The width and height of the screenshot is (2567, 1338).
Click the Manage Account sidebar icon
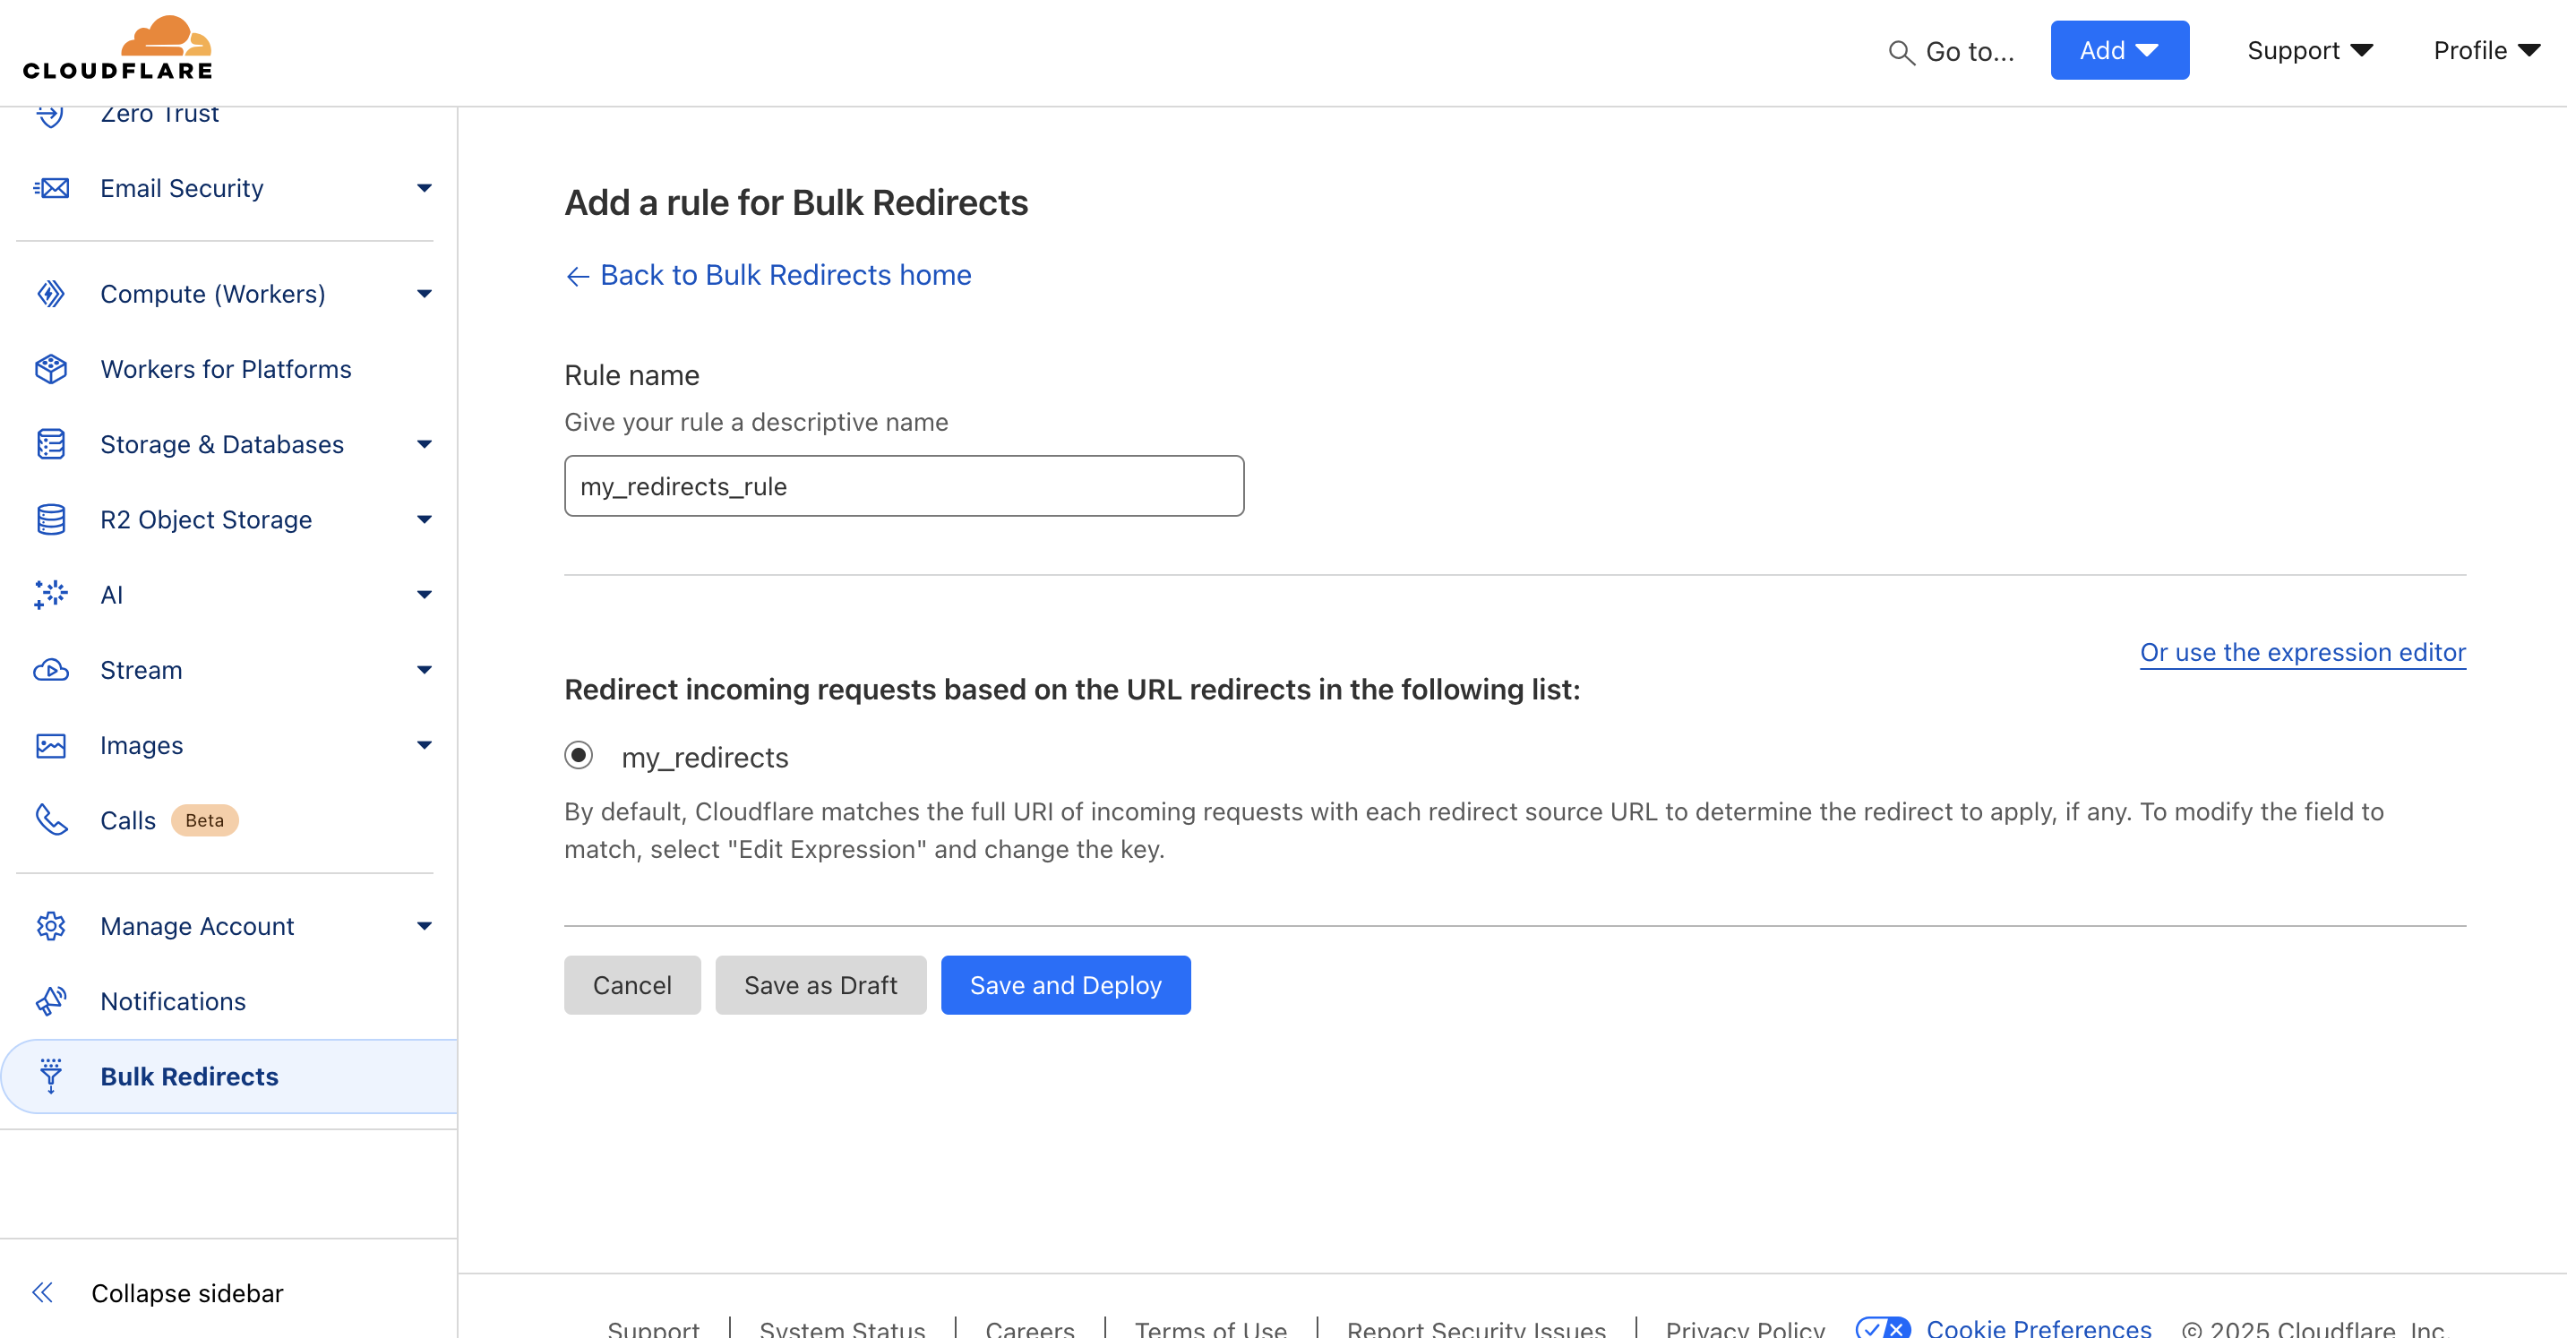pyautogui.click(x=51, y=923)
